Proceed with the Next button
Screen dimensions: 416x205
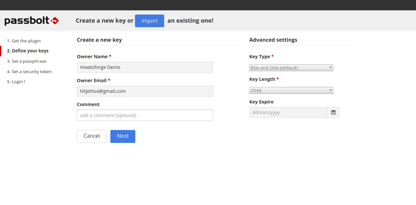(123, 136)
